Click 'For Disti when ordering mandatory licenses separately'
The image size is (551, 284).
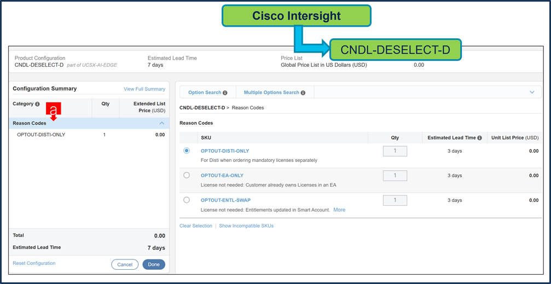[259, 160]
